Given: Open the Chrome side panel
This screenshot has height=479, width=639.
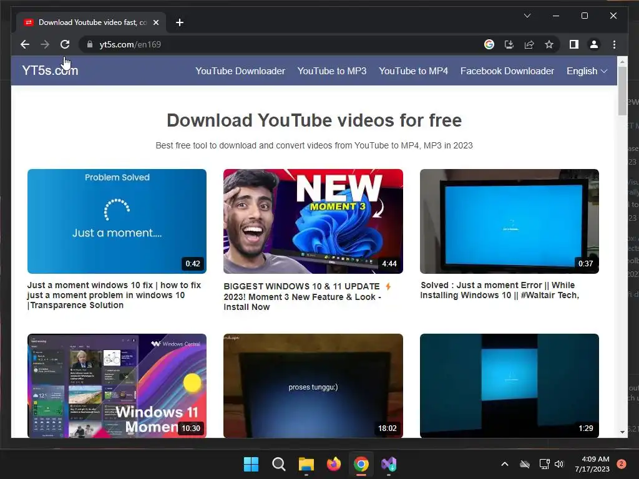Looking at the screenshot, I should [574, 44].
